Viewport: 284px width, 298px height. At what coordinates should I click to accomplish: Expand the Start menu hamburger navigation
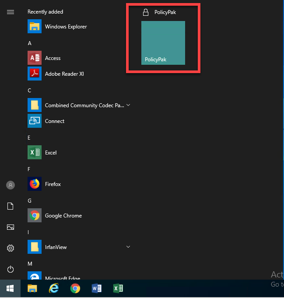[11, 12]
